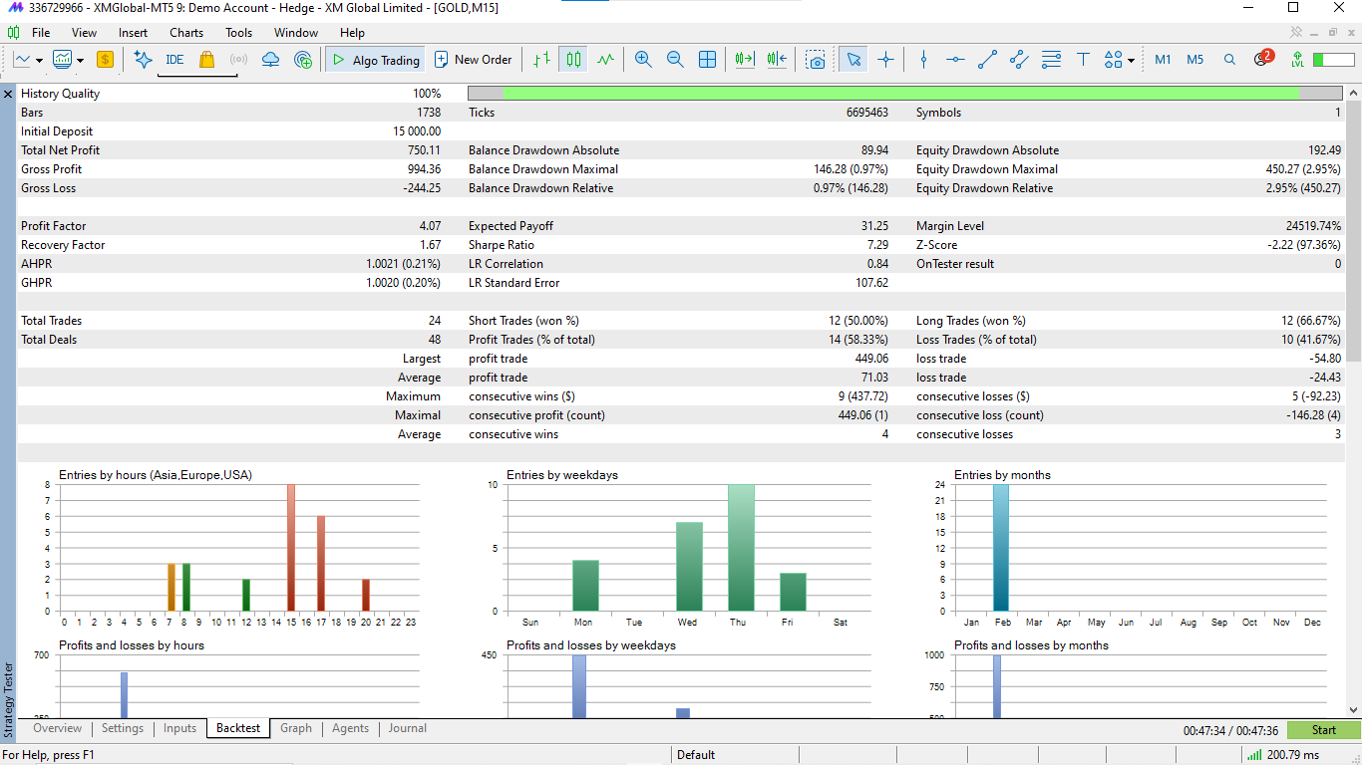Viewport: 1362px width, 765px height.
Task: Open notifications with red badge 2
Action: [1262, 59]
